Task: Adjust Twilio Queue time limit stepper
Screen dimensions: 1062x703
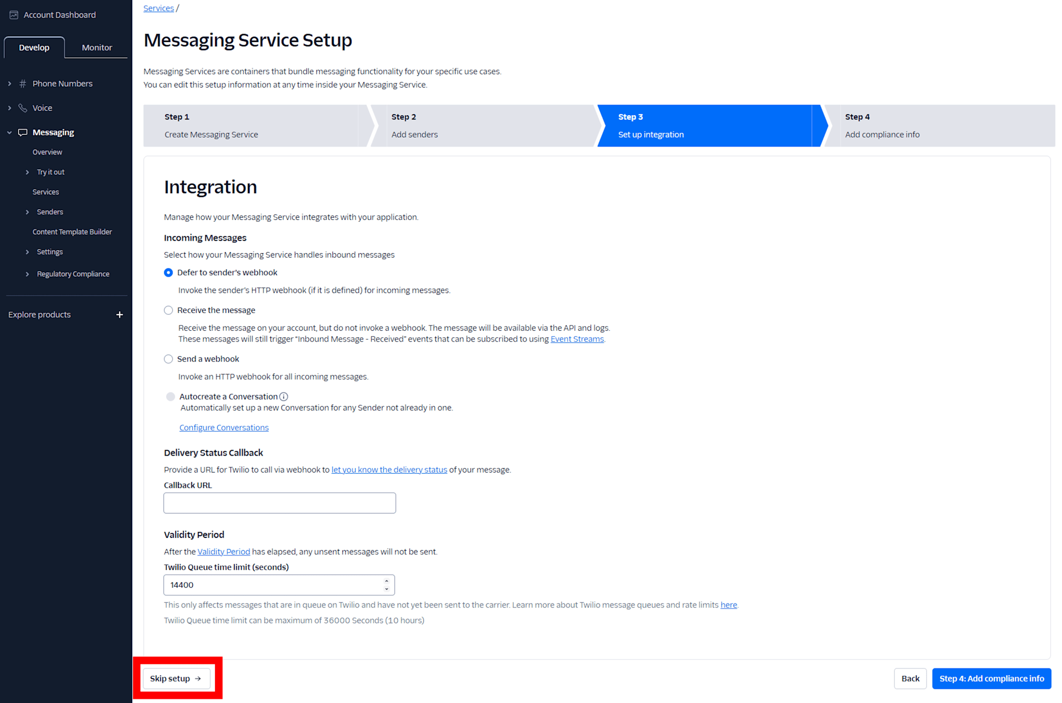Action: 387,585
